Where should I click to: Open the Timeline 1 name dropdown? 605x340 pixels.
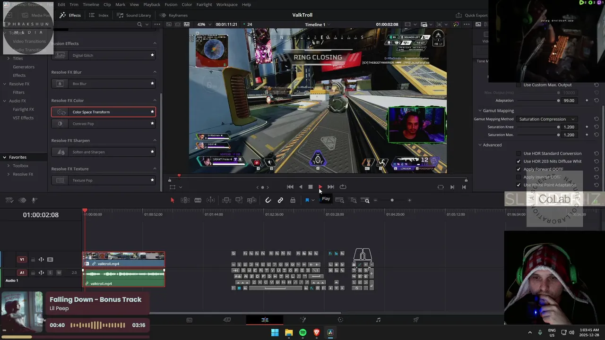coord(318,25)
